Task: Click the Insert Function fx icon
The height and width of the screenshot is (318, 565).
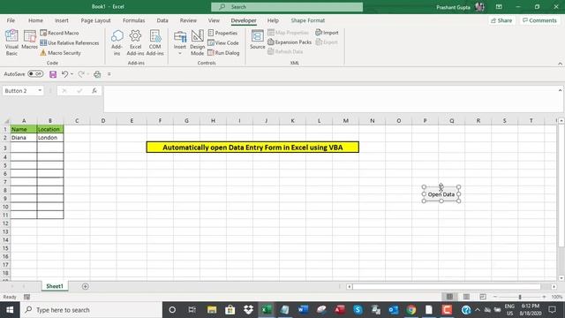Action: point(94,91)
